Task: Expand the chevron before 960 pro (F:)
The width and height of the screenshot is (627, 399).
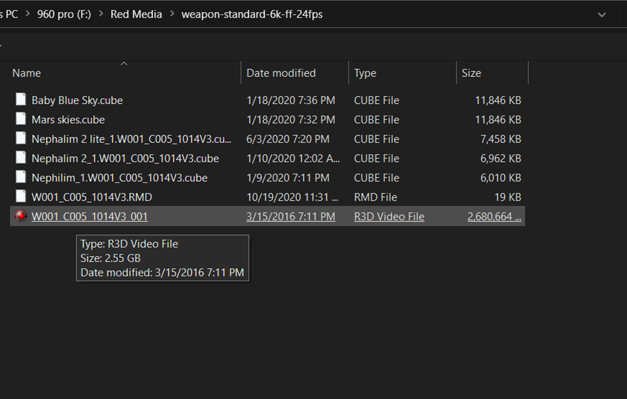Action: pyautogui.click(x=27, y=14)
